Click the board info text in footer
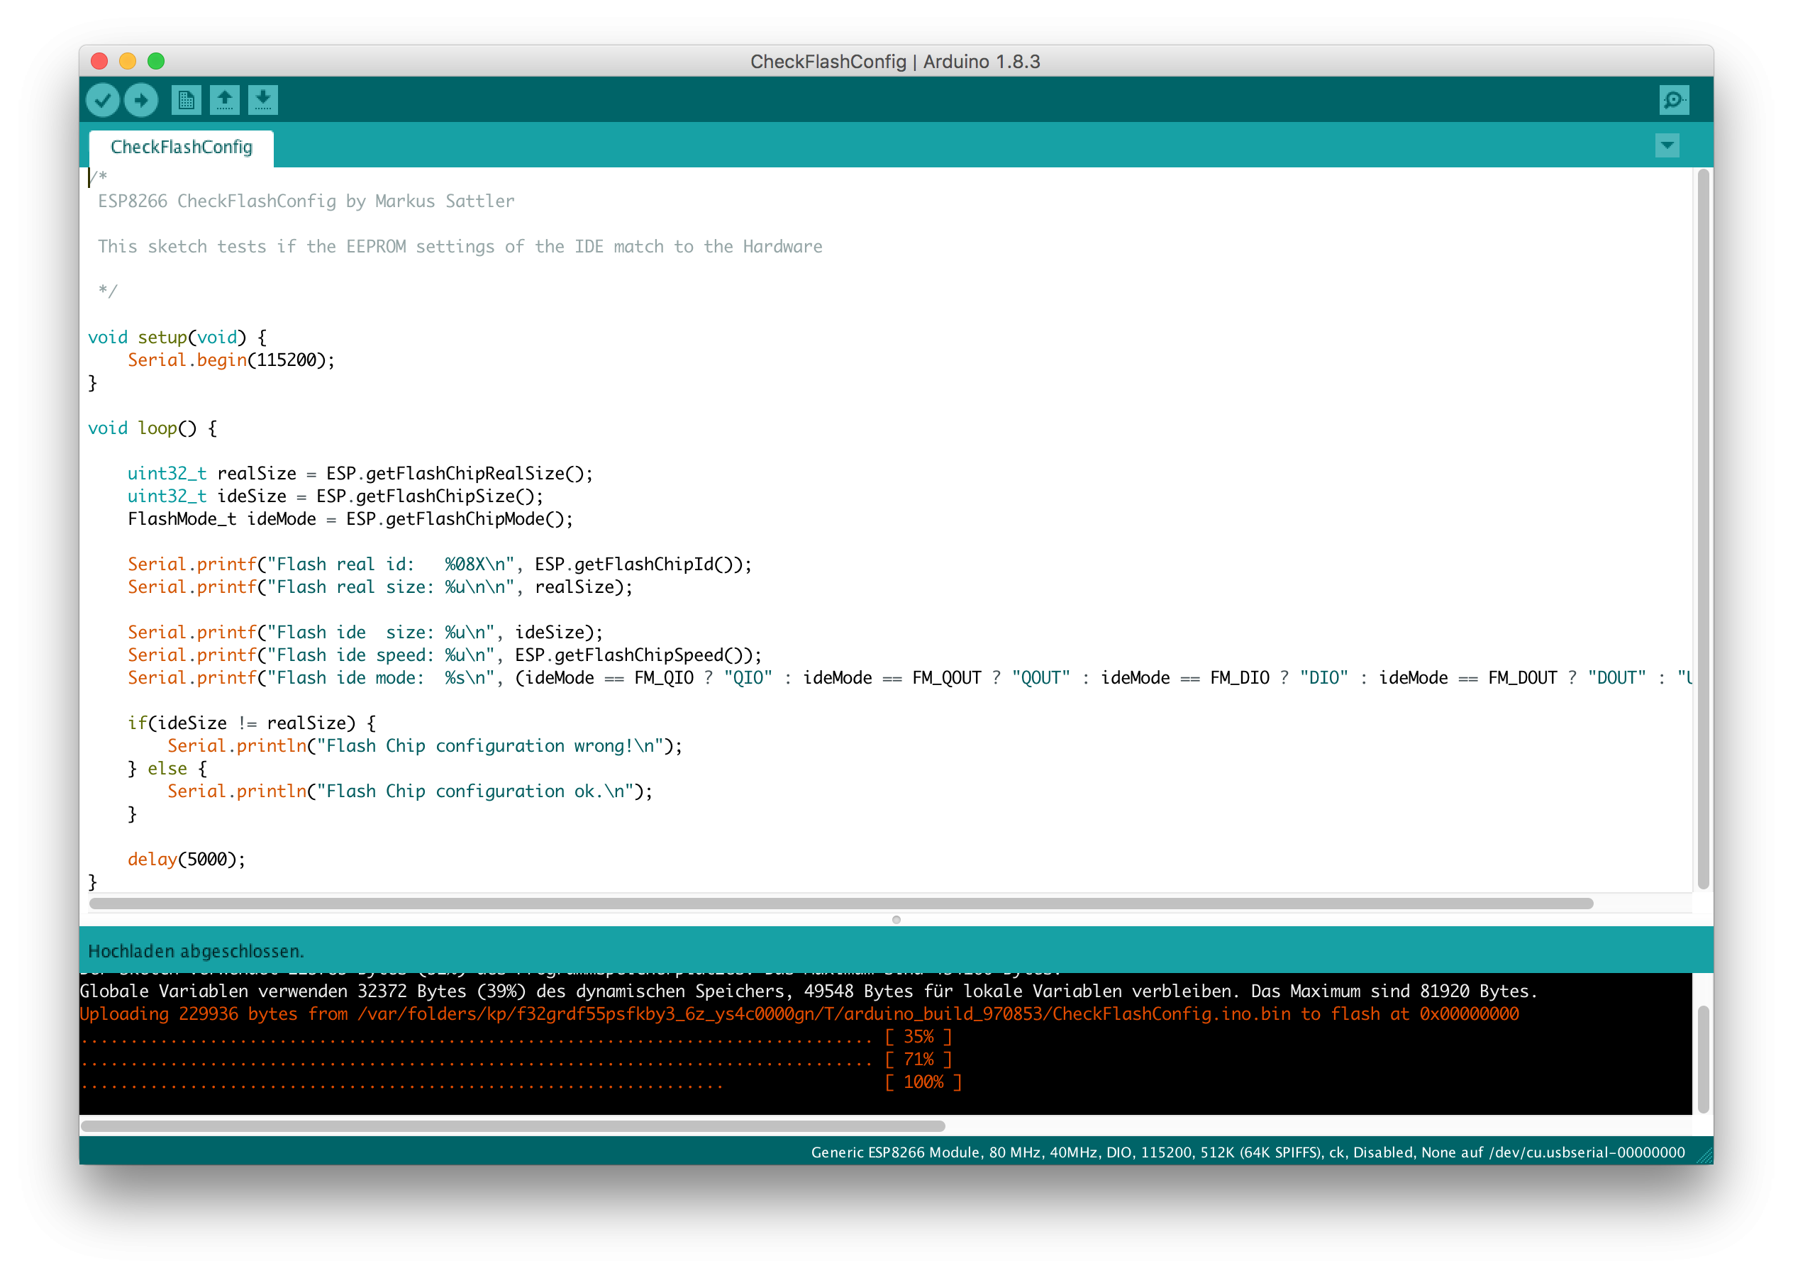 click(1248, 1152)
